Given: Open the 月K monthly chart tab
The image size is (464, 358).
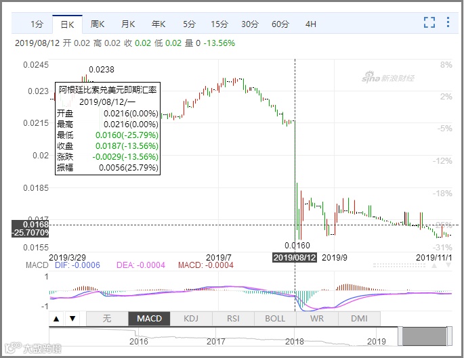Looking at the screenshot, I should 128,24.
